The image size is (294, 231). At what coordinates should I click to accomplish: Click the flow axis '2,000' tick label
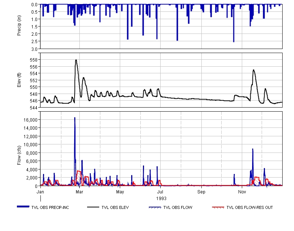coord(32,178)
